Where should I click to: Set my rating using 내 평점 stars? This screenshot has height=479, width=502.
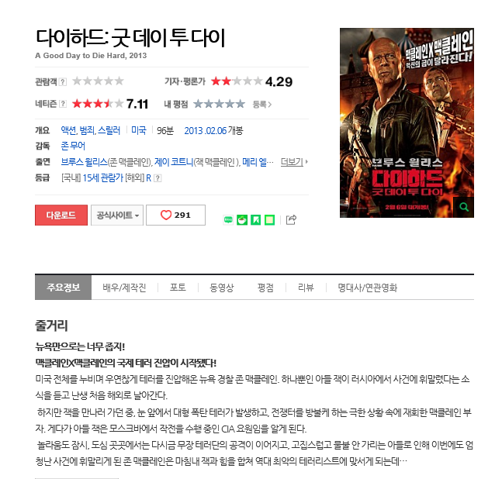point(220,104)
